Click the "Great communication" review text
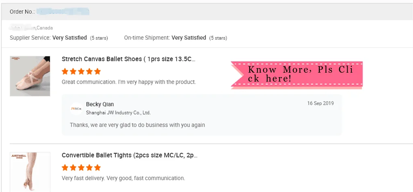The image size is (413, 192). click(129, 82)
